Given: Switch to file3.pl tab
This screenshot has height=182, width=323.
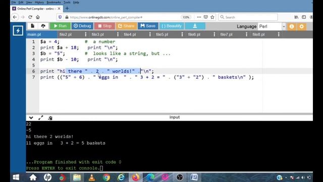Looking at the screenshot, I should 97,34.
